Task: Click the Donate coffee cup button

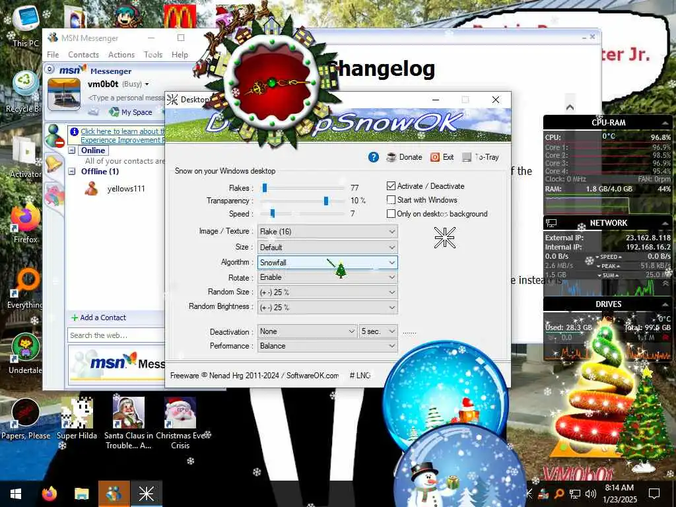Action: point(404,157)
